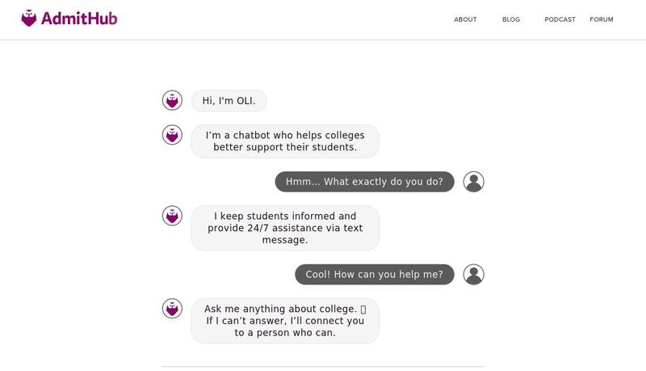Click the owl avatar beside "Hi, I'm OLI."
This screenshot has height=371, width=646.
point(172,100)
